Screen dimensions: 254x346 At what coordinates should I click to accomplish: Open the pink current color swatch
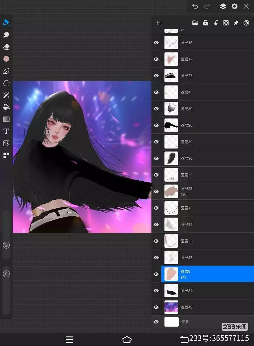point(6,59)
